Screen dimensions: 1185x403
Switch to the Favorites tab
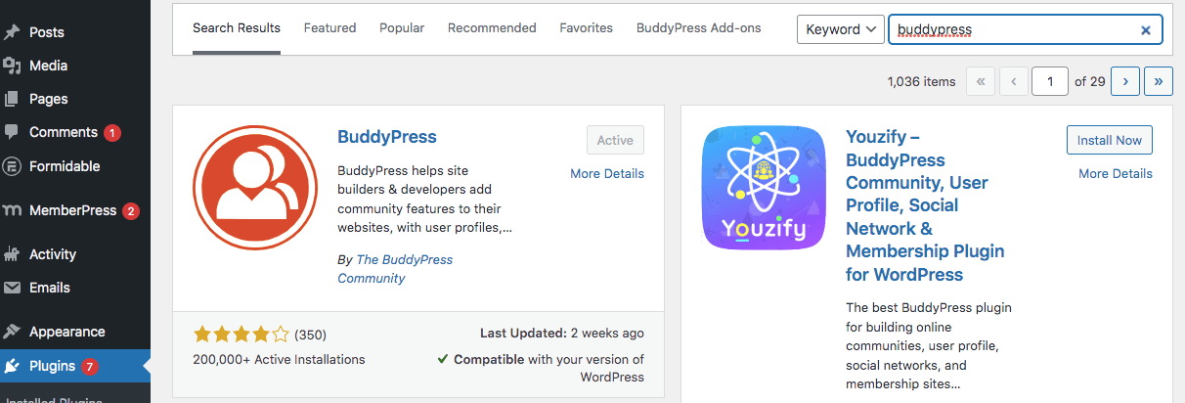(x=587, y=27)
